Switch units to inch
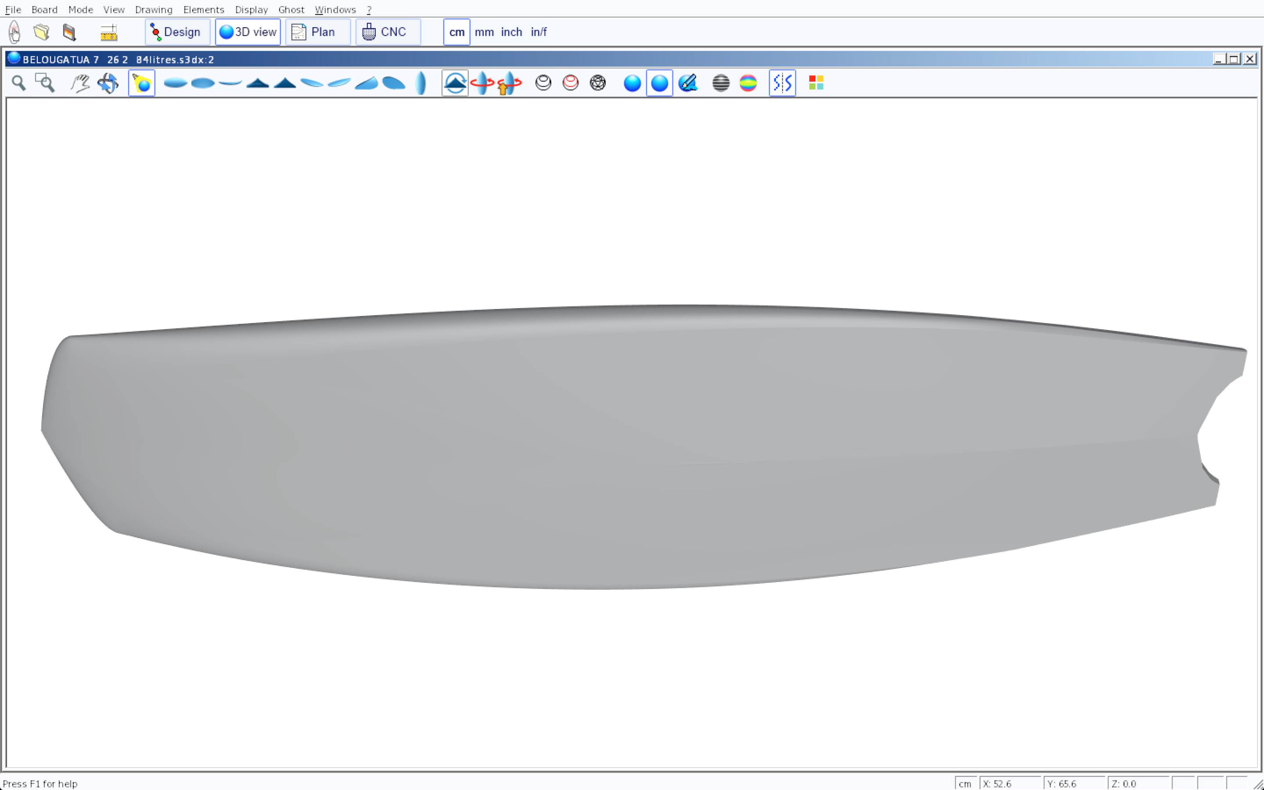 click(511, 32)
